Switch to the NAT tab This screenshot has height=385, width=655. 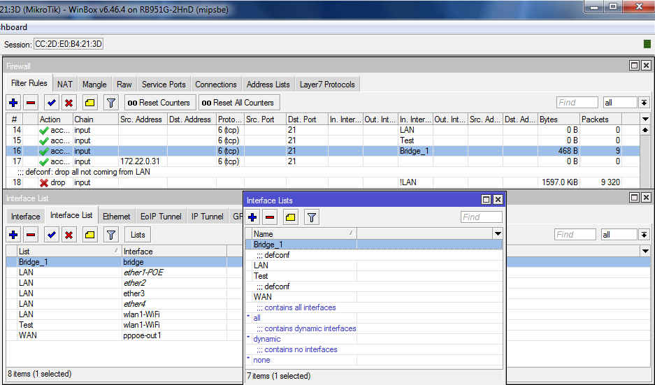pos(65,85)
